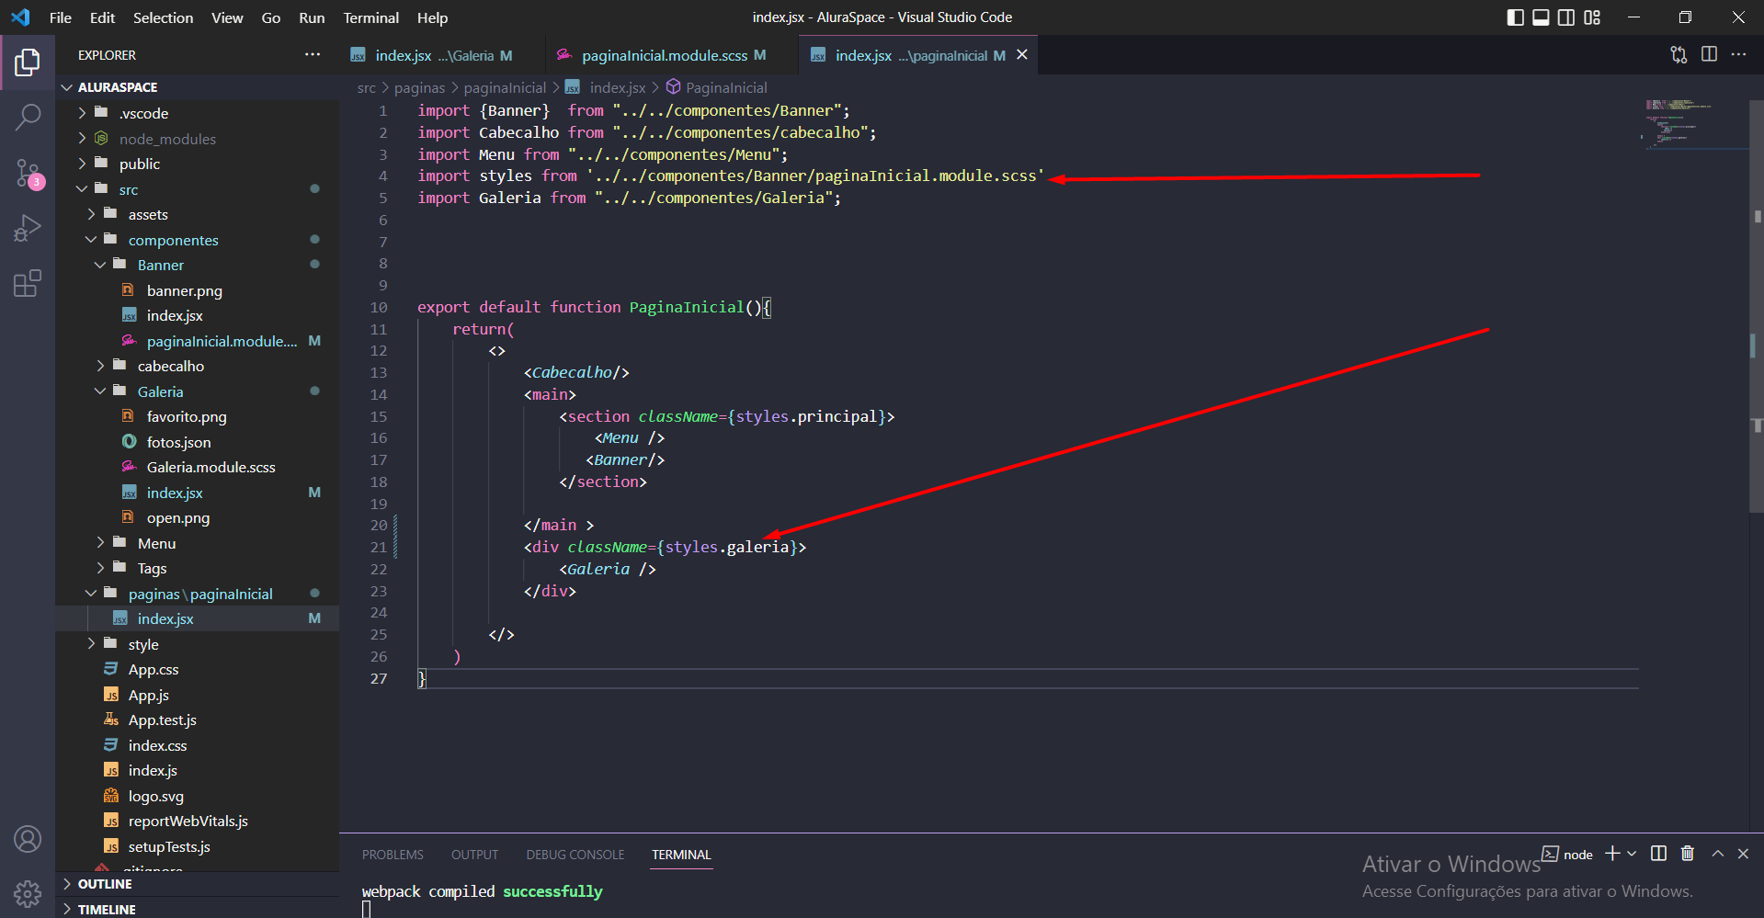Open the launch profile dropdown arrow
The width and height of the screenshot is (1764, 918).
[1632, 854]
